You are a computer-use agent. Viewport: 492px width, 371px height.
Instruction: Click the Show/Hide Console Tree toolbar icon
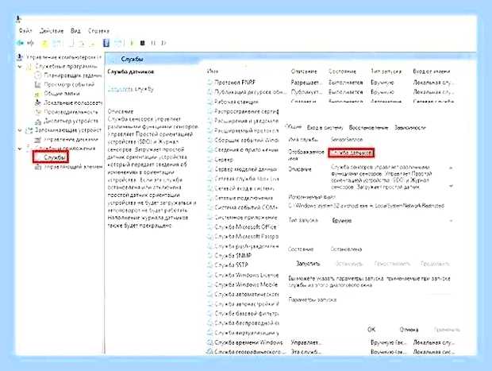pos(57,44)
